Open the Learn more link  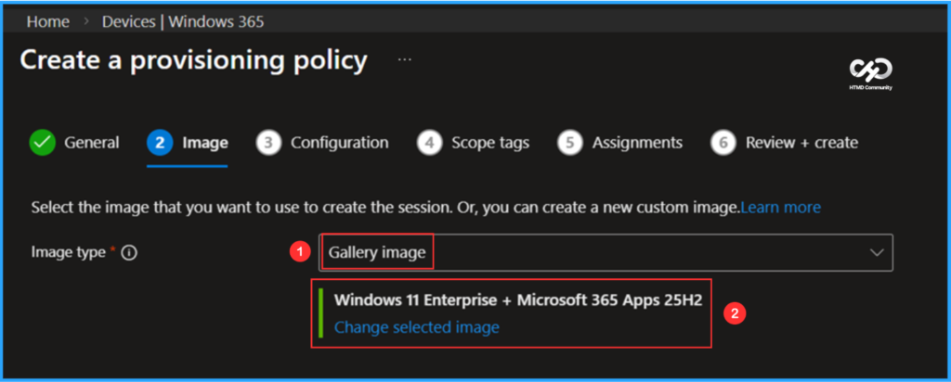780,208
